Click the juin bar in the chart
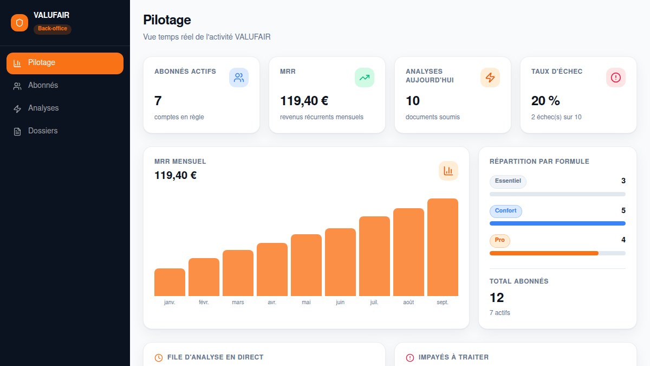The image size is (650, 366). (x=340, y=262)
